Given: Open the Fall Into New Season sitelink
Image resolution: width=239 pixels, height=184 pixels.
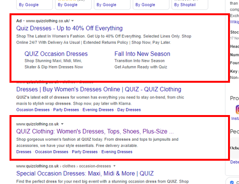Looking at the screenshot, I should point(142,54).
